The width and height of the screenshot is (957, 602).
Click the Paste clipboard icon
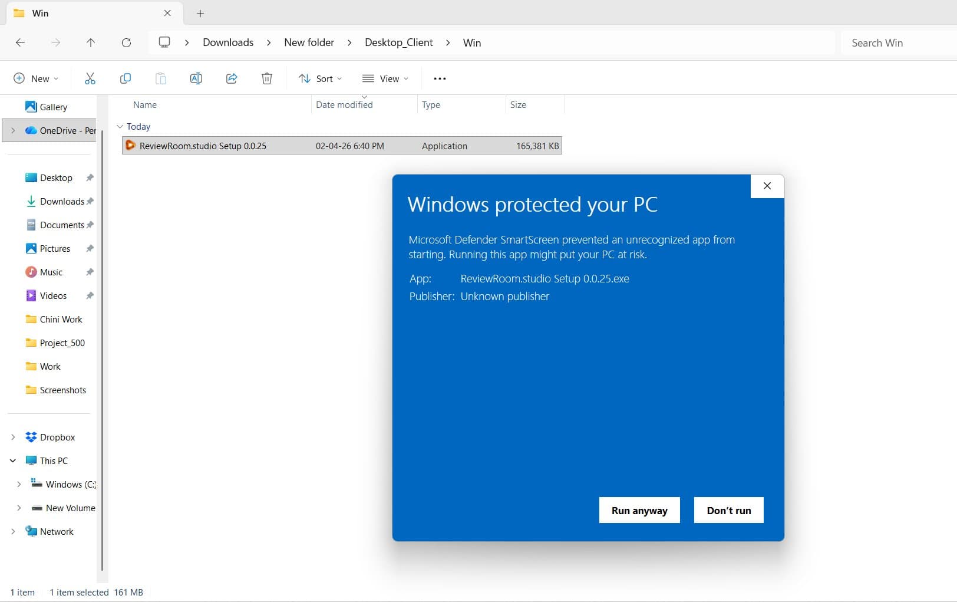click(161, 78)
